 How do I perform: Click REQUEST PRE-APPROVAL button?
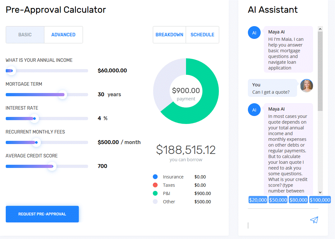click(x=42, y=214)
